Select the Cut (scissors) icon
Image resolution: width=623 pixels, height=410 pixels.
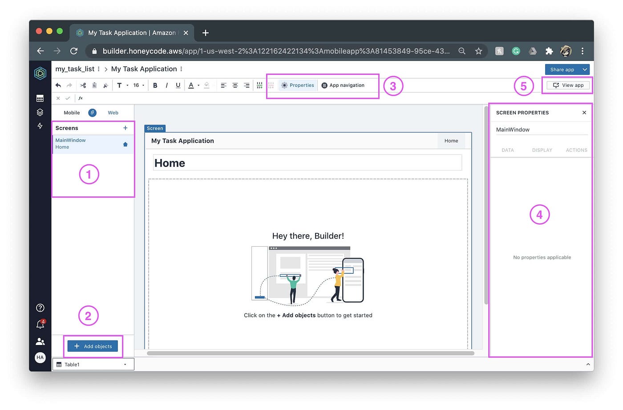(x=83, y=85)
